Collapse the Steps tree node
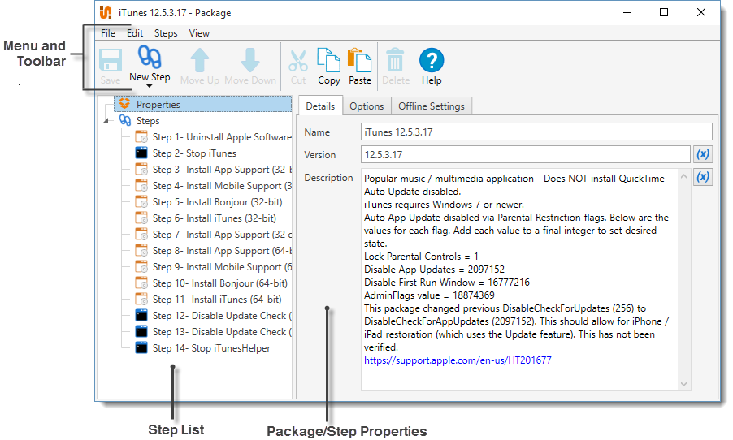The image size is (733, 440). (106, 121)
